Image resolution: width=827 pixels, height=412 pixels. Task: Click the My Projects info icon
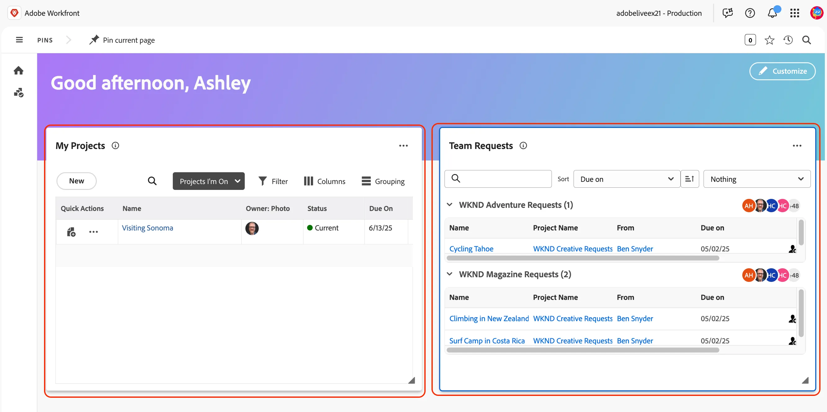pos(115,146)
